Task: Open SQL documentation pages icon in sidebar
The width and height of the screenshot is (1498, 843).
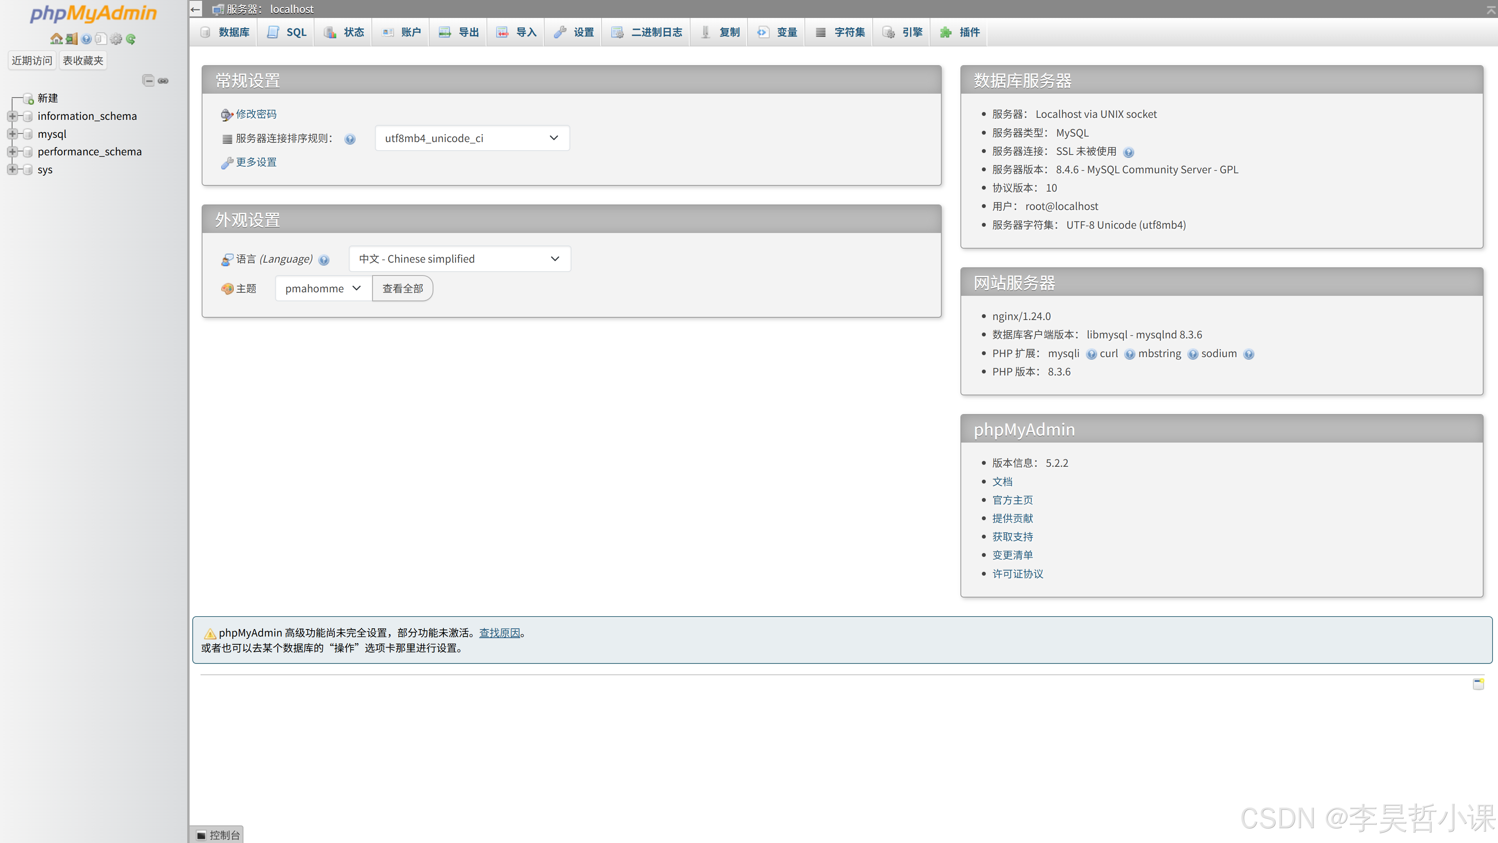Action: click(101, 39)
